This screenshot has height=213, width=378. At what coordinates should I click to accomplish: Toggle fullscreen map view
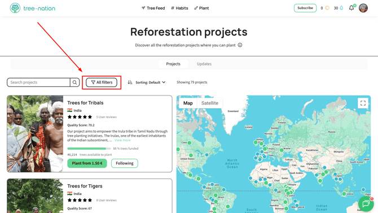pyautogui.click(x=363, y=103)
